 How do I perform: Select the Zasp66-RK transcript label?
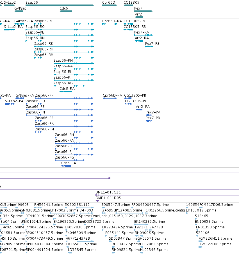coord(44,49)
